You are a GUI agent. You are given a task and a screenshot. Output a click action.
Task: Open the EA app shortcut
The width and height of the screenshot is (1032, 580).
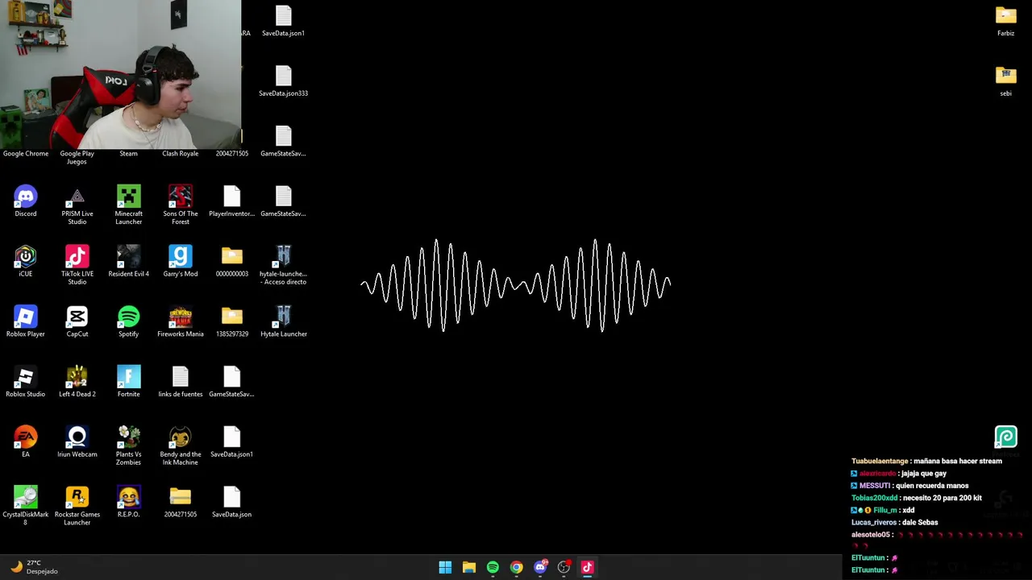click(x=26, y=442)
